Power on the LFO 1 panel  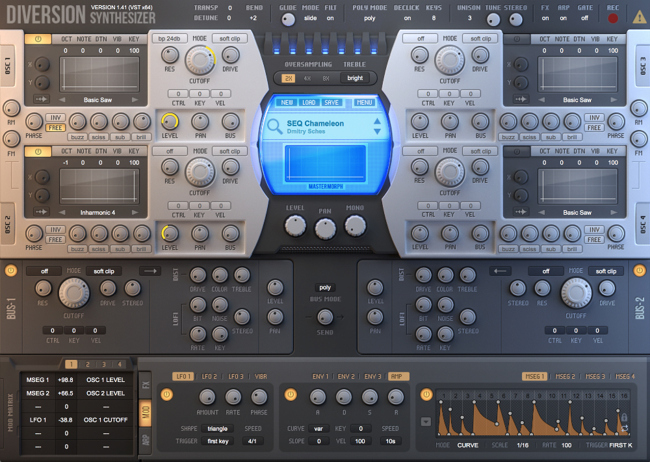click(166, 394)
